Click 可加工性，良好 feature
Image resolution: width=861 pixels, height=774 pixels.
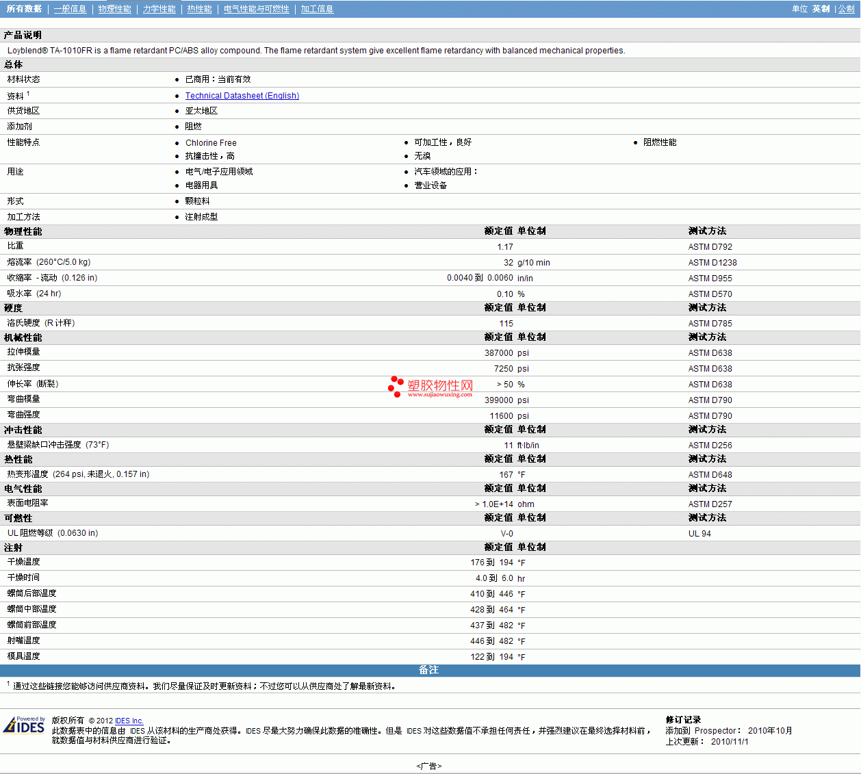(x=443, y=142)
